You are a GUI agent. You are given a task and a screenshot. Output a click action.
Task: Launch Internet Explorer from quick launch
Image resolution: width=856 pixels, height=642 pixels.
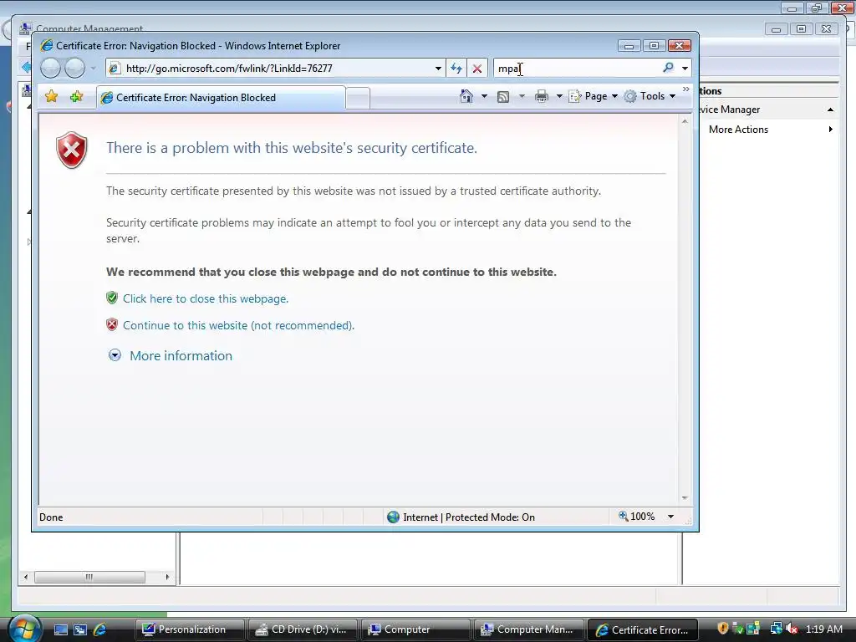click(x=100, y=629)
